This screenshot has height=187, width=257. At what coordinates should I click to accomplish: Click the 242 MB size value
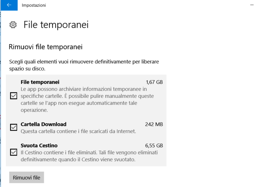click(x=154, y=124)
